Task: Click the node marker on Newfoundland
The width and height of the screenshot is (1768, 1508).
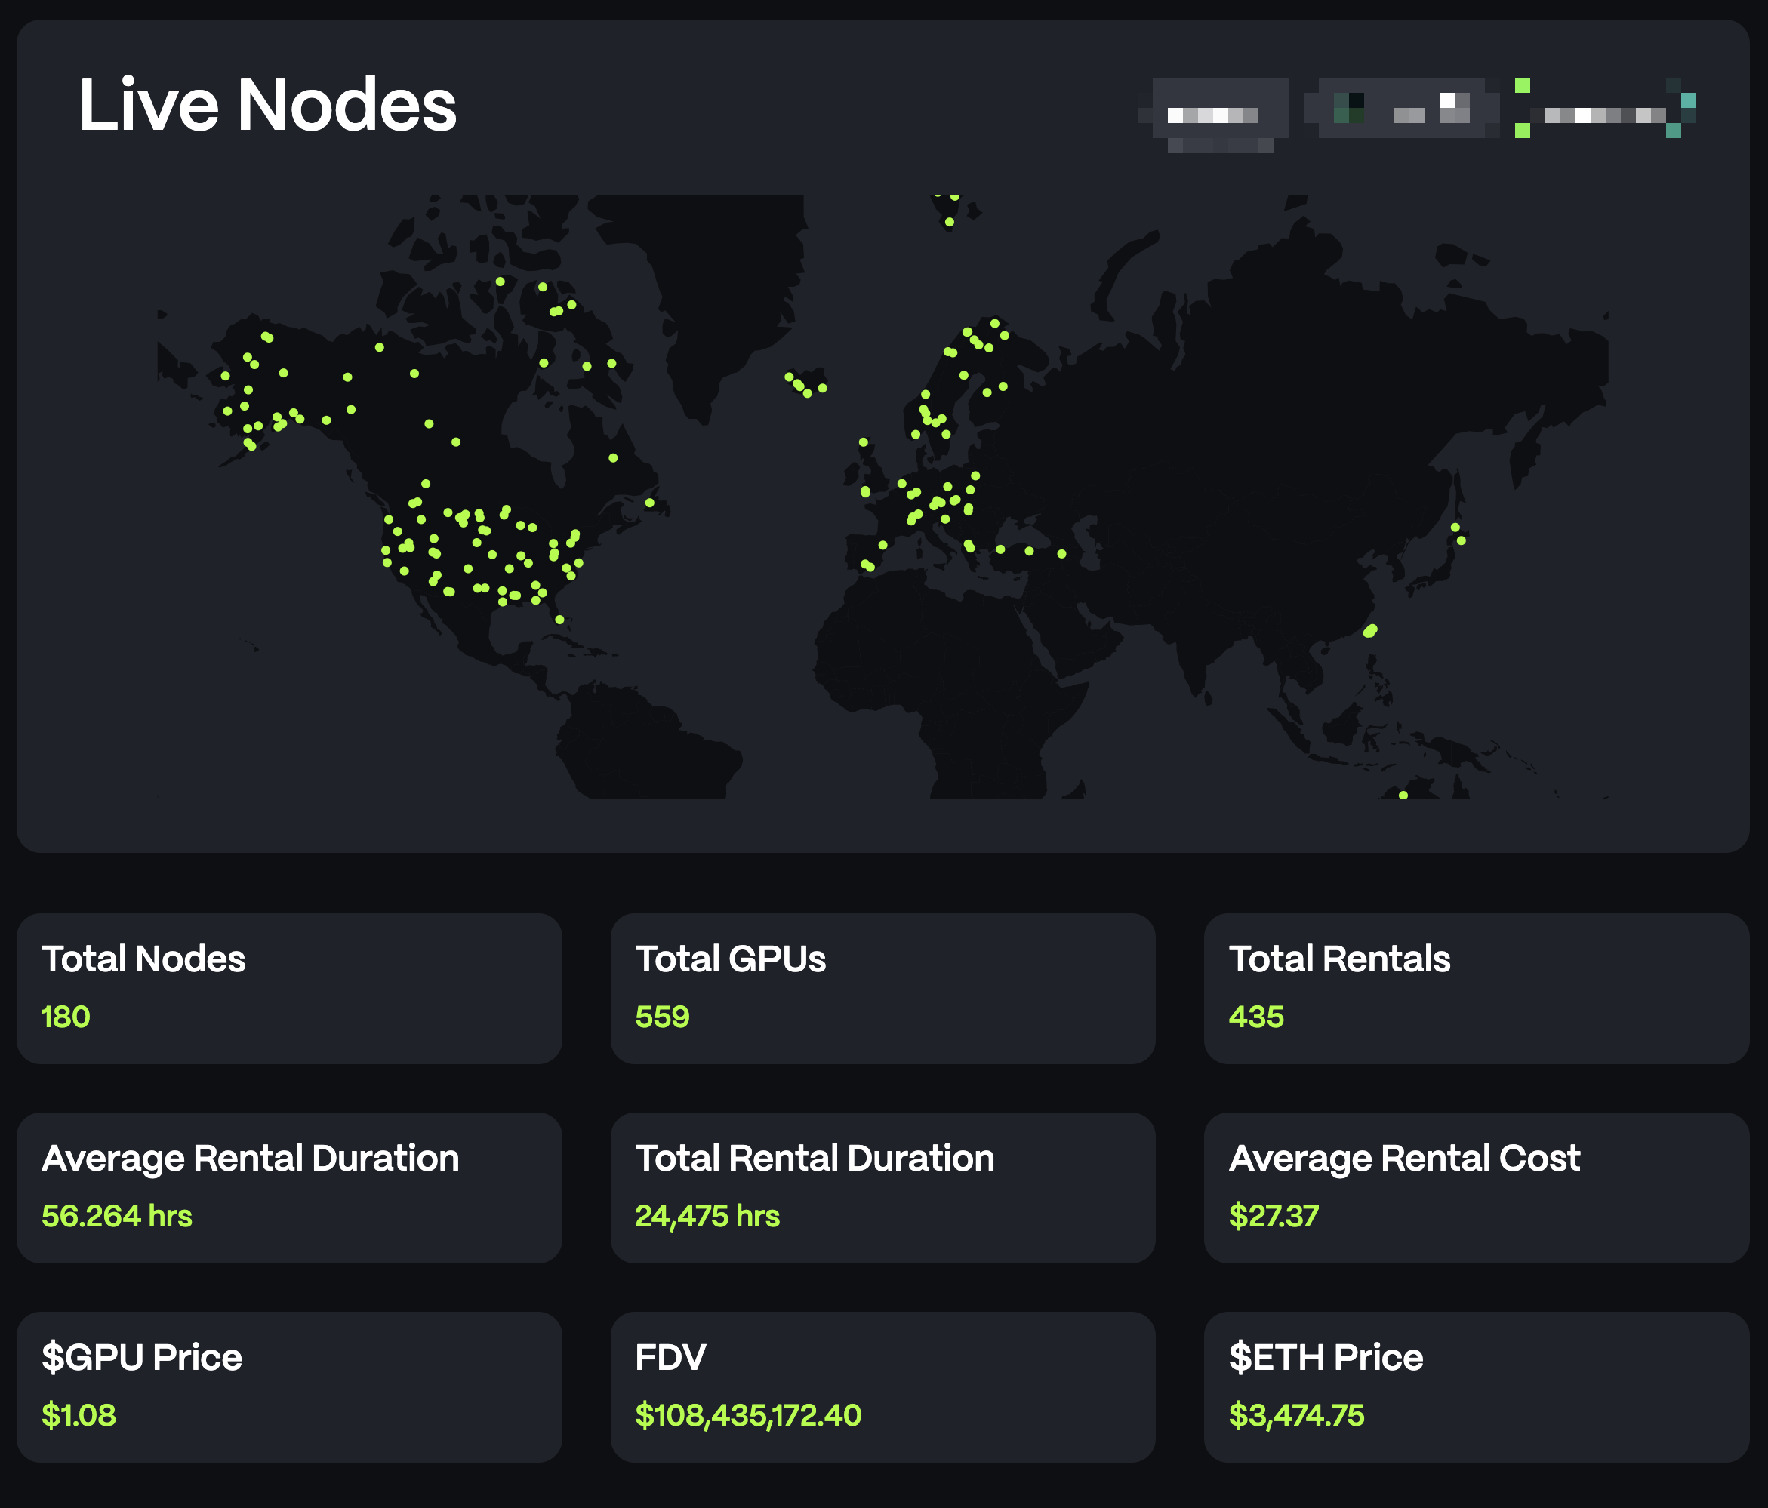Action: point(649,503)
